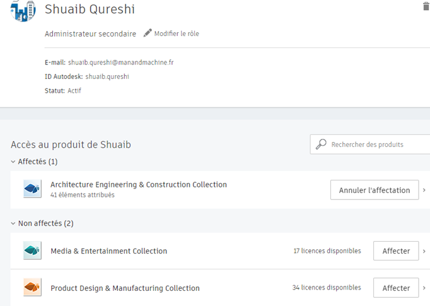Click the Annuler l'affectation button
The image size is (430, 306).
(x=375, y=190)
